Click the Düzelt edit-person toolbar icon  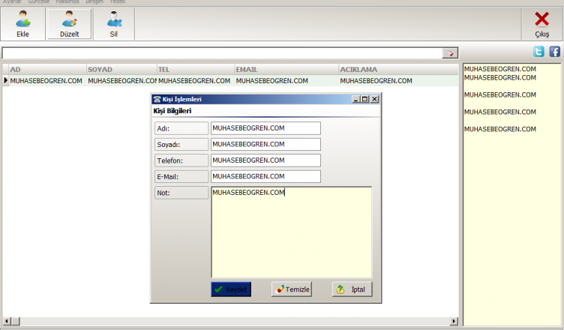[69, 19]
